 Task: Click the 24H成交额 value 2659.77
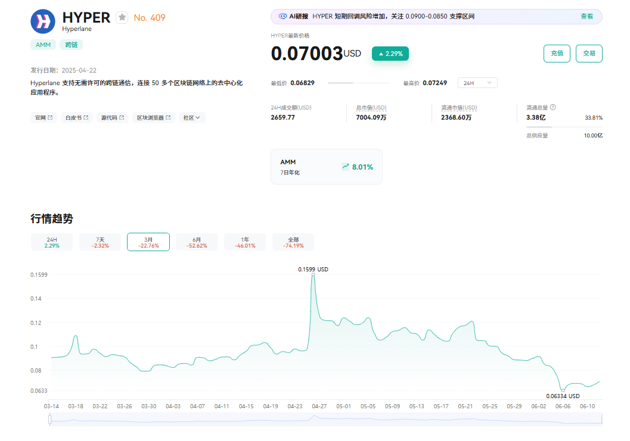coord(283,118)
